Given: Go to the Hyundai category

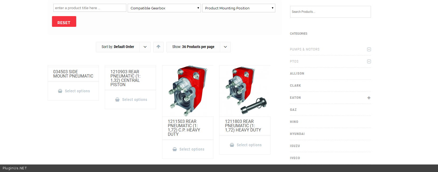Looking at the screenshot, I should pos(297,134).
